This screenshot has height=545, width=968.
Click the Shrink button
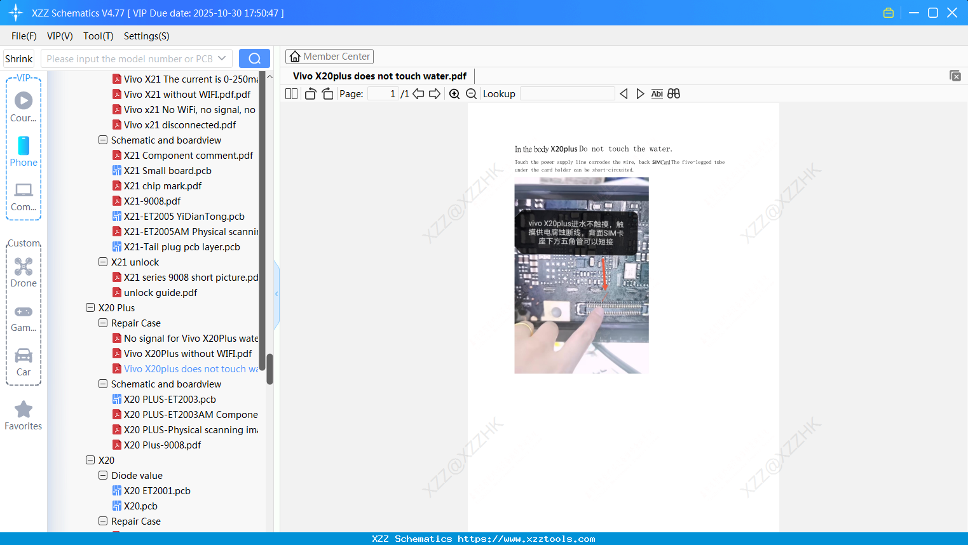(19, 58)
